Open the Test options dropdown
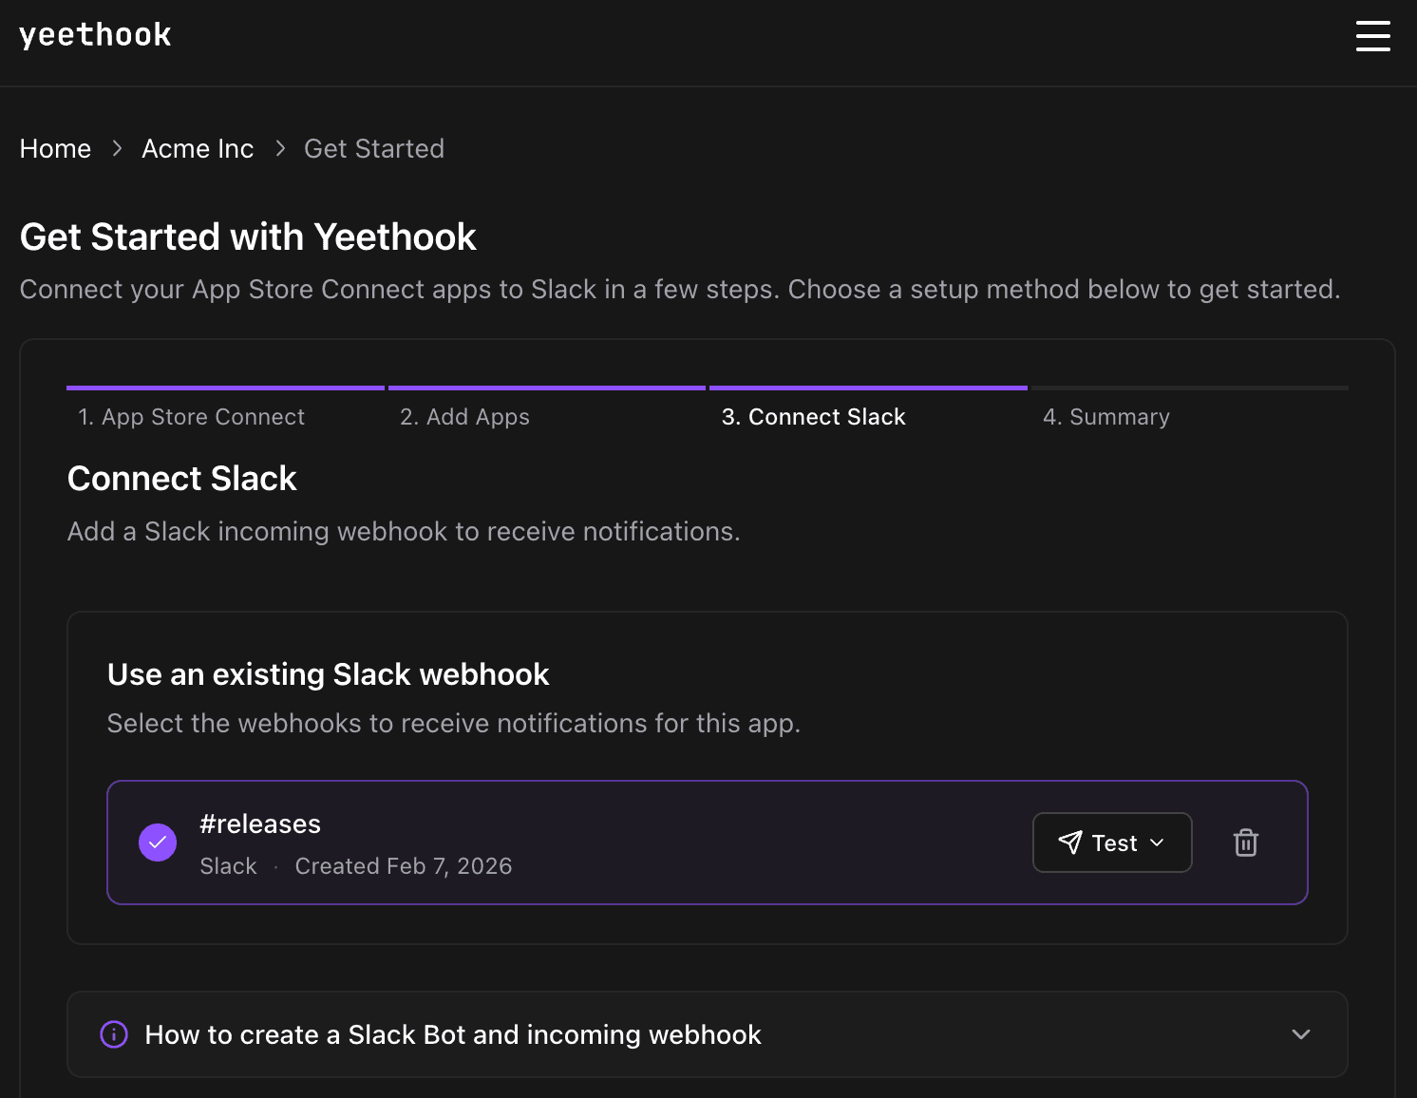The height and width of the screenshot is (1098, 1417). pyautogui.click(x=1158, y=842)
